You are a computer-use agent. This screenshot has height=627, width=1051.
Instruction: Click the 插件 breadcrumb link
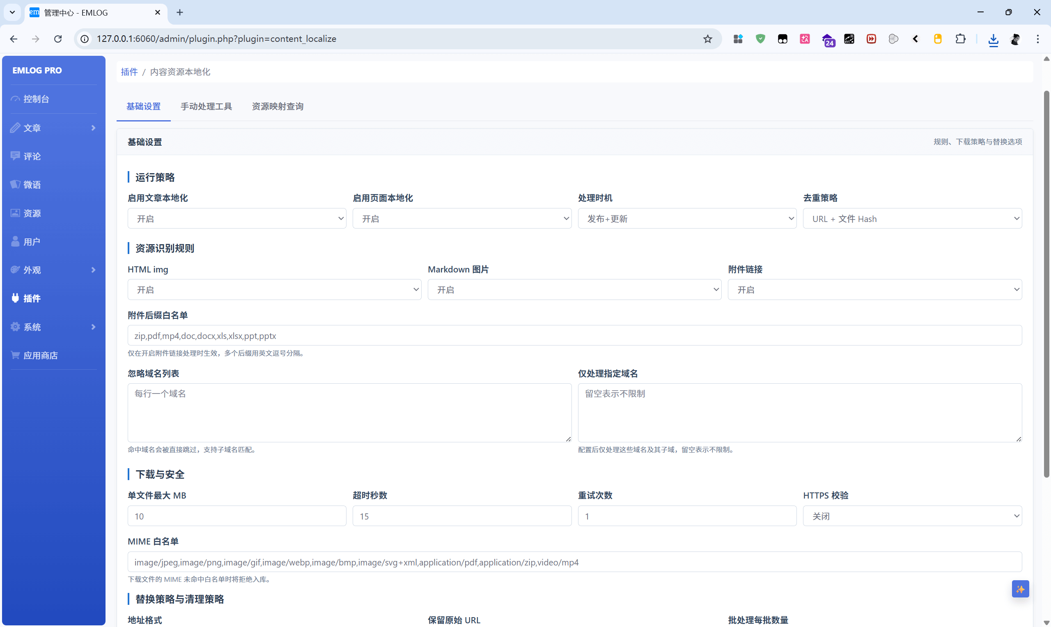(x=129, y=72)
